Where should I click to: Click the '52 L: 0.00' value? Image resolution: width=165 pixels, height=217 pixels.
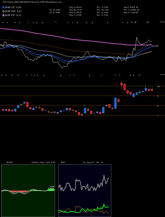coord(55,12)
